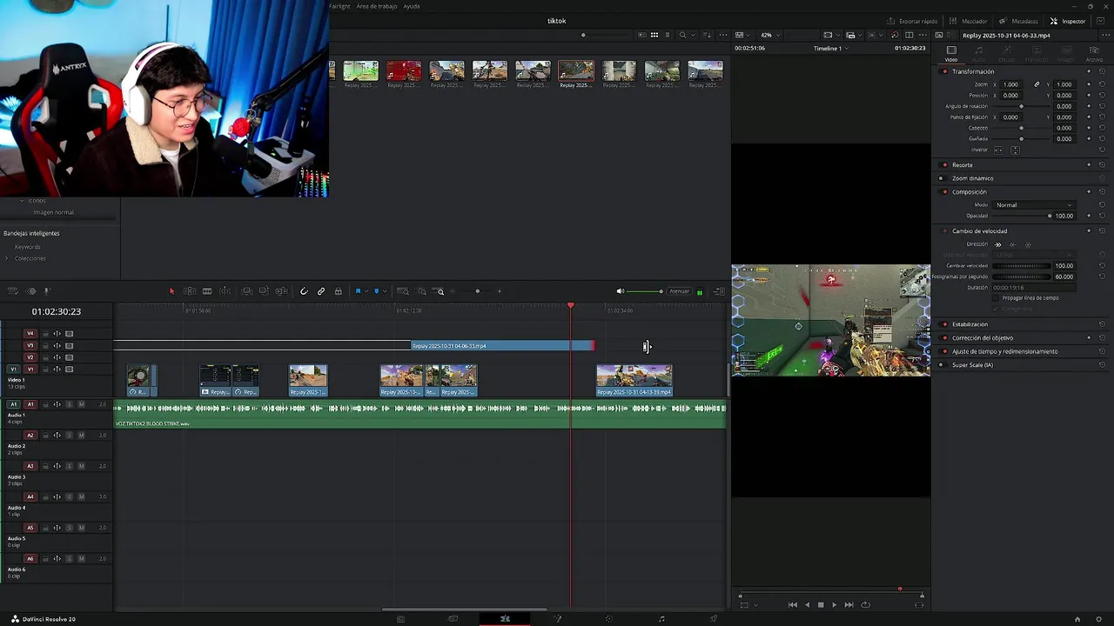Image resolution: width=1114 pixels, height=626 pixels.
Task: Toggle linked selection chain icon
Action: 321,291
